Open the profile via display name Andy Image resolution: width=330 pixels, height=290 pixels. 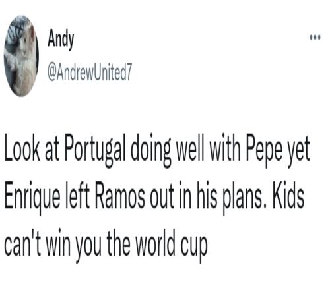[61, 40]
